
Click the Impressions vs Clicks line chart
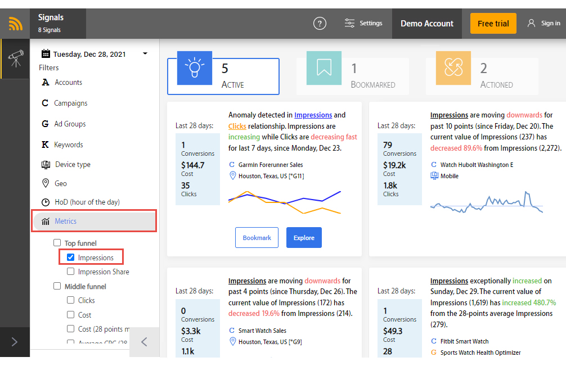pyautogui.click(x=285, y=202)
